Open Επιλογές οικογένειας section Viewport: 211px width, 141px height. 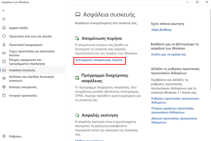click(23, 87)
